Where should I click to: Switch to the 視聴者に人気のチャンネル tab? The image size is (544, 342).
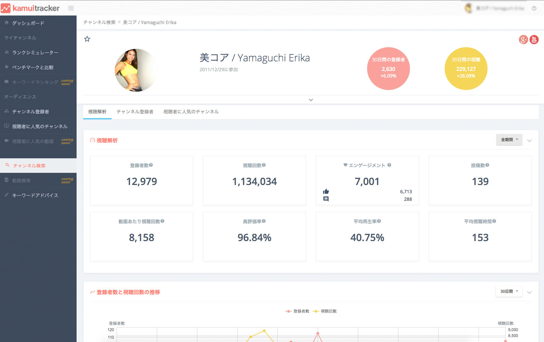191,112
